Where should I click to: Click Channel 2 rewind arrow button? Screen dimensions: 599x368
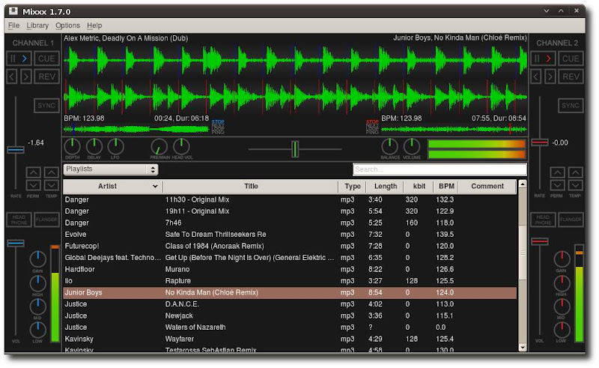[536, 76]
